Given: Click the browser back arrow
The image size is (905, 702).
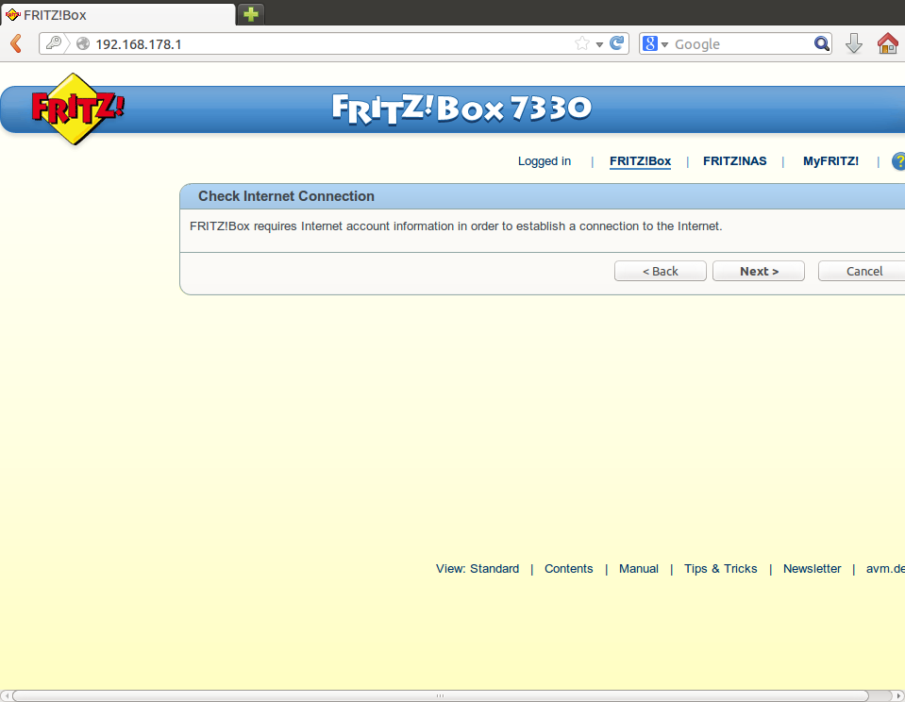Looking at the screenshot, I should pyautogui.click(x=16, y=43).
